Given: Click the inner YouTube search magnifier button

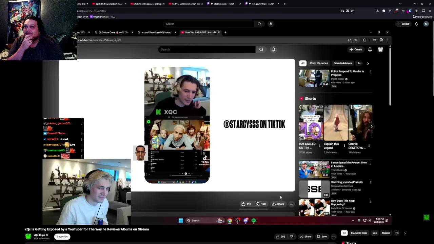Looking at the screenshot, I should tap(261, 49).
